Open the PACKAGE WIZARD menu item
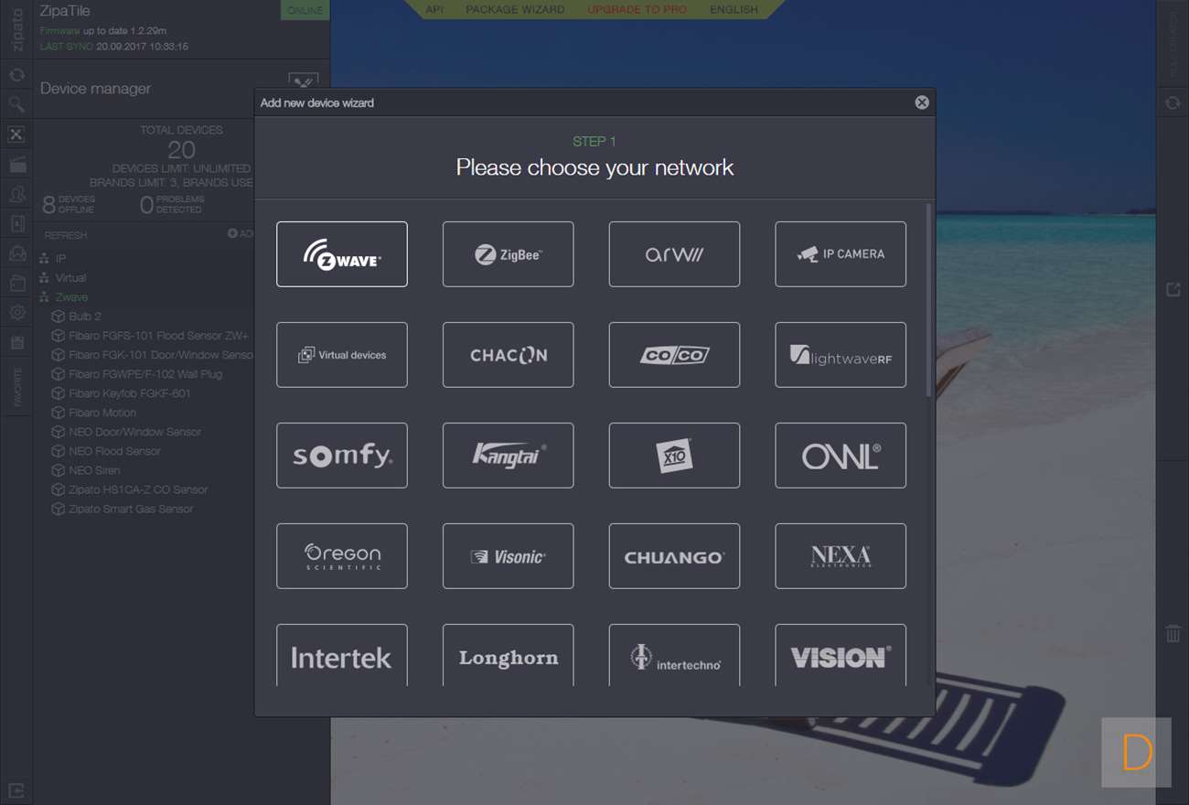Image resolution: width=1189 pixels, height=805 pixels. pyautogui.click(x=514, y=9)
